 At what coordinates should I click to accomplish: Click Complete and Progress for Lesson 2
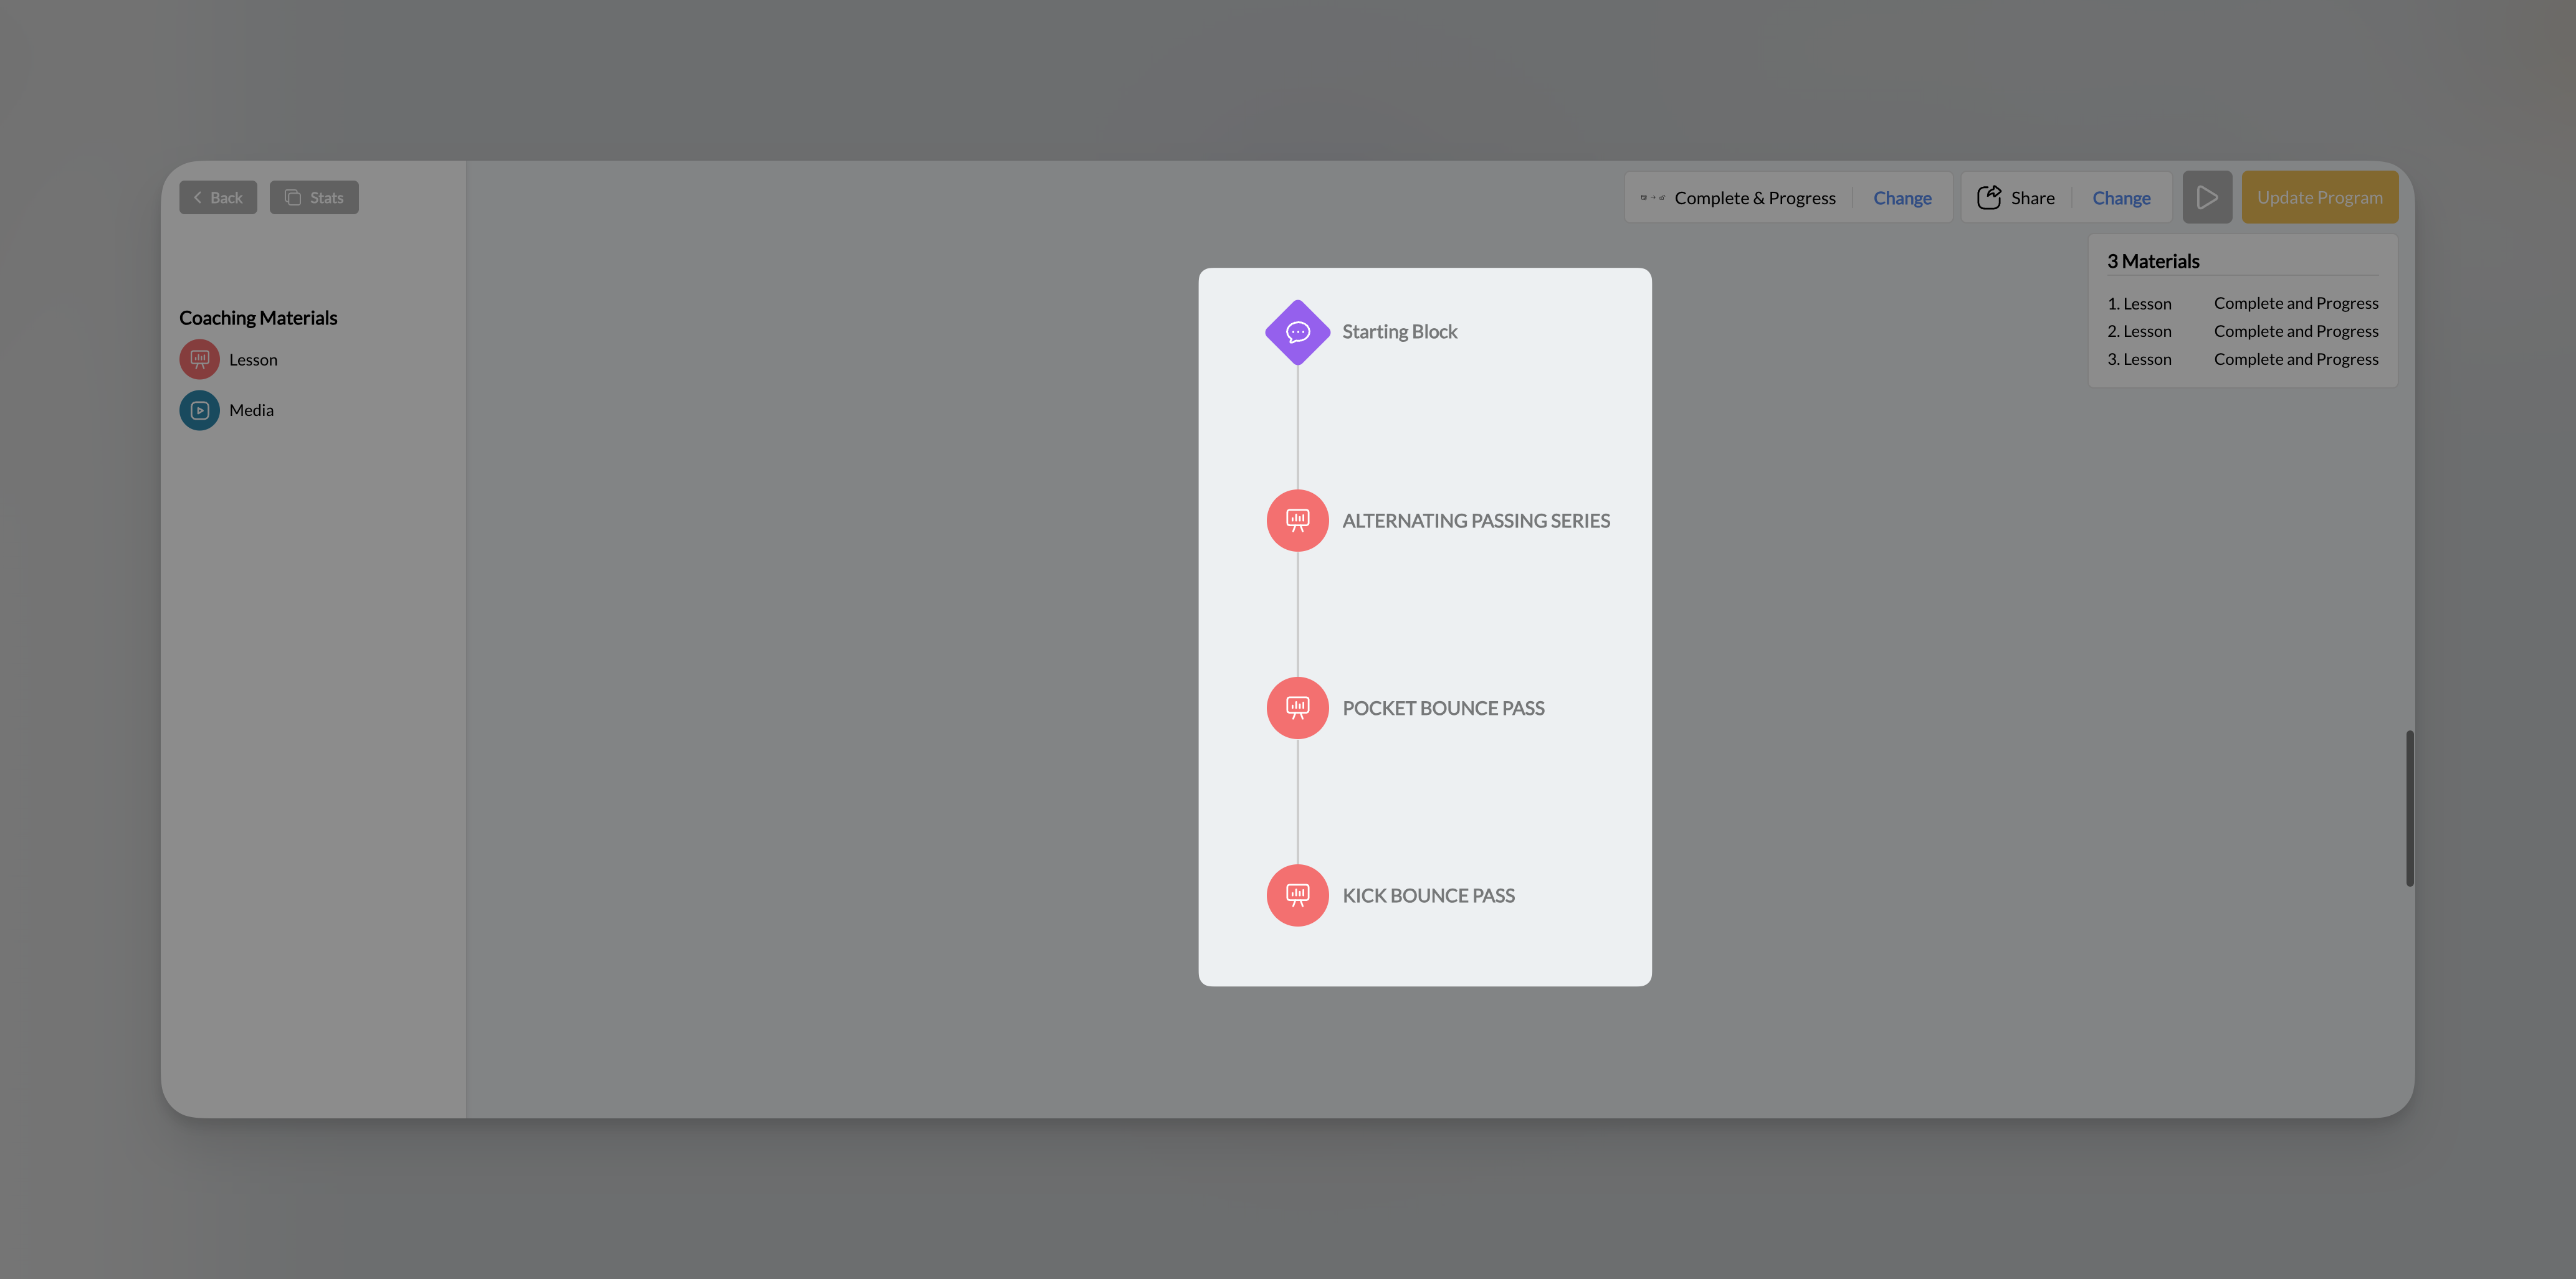2296,331
